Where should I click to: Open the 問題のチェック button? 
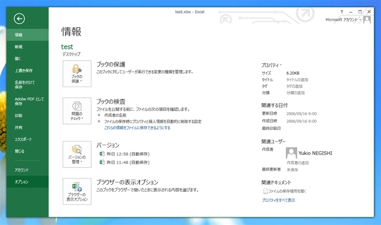(x=77, y=111)
